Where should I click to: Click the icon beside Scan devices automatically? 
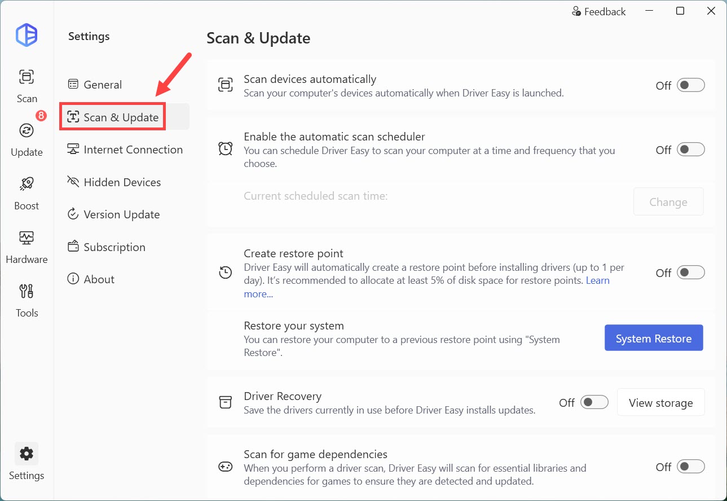click(x=226, y=85)
